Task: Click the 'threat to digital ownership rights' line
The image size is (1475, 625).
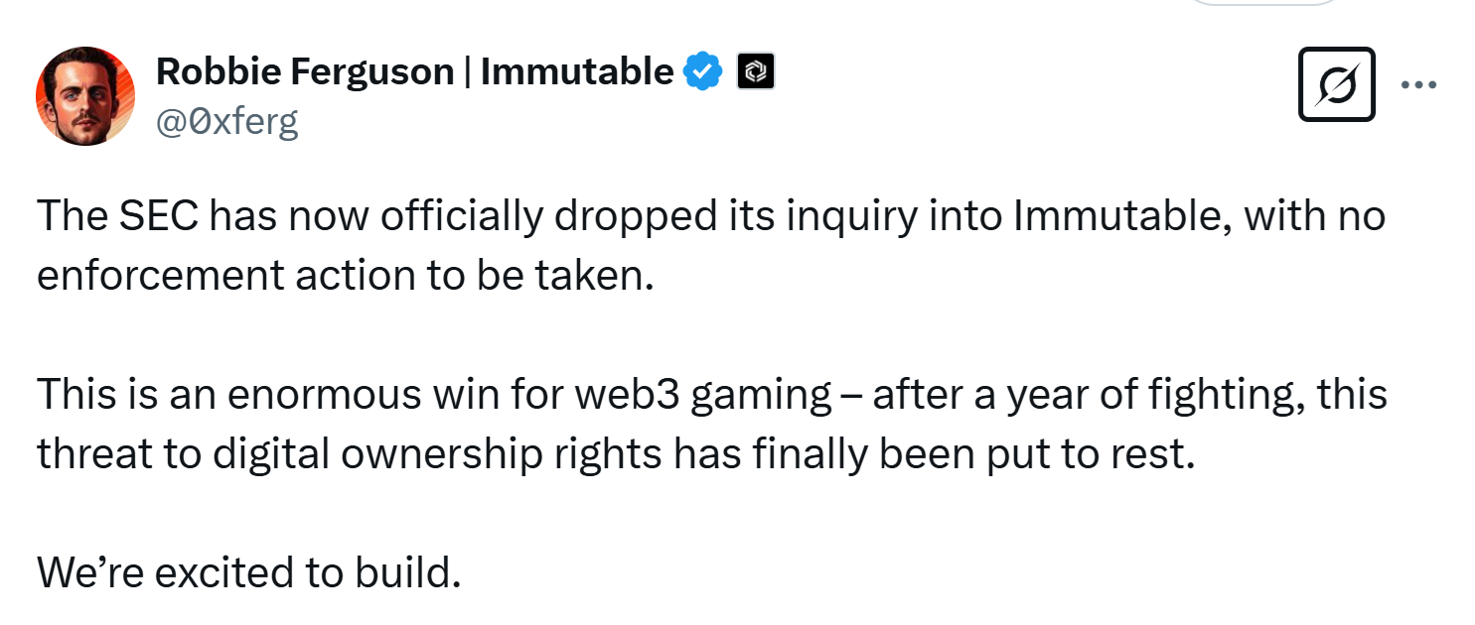Action: tap(615, 453)
